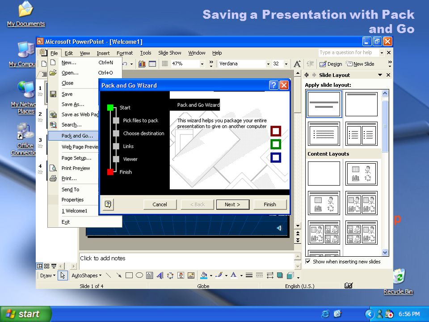
Task: Open 3-D Style options
Action: [x=290, y=275]
